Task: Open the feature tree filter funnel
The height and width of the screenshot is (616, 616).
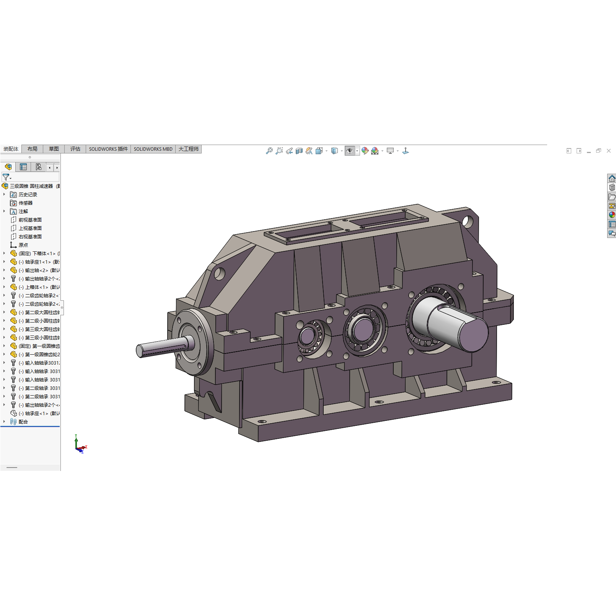Action: pos(6,177)
